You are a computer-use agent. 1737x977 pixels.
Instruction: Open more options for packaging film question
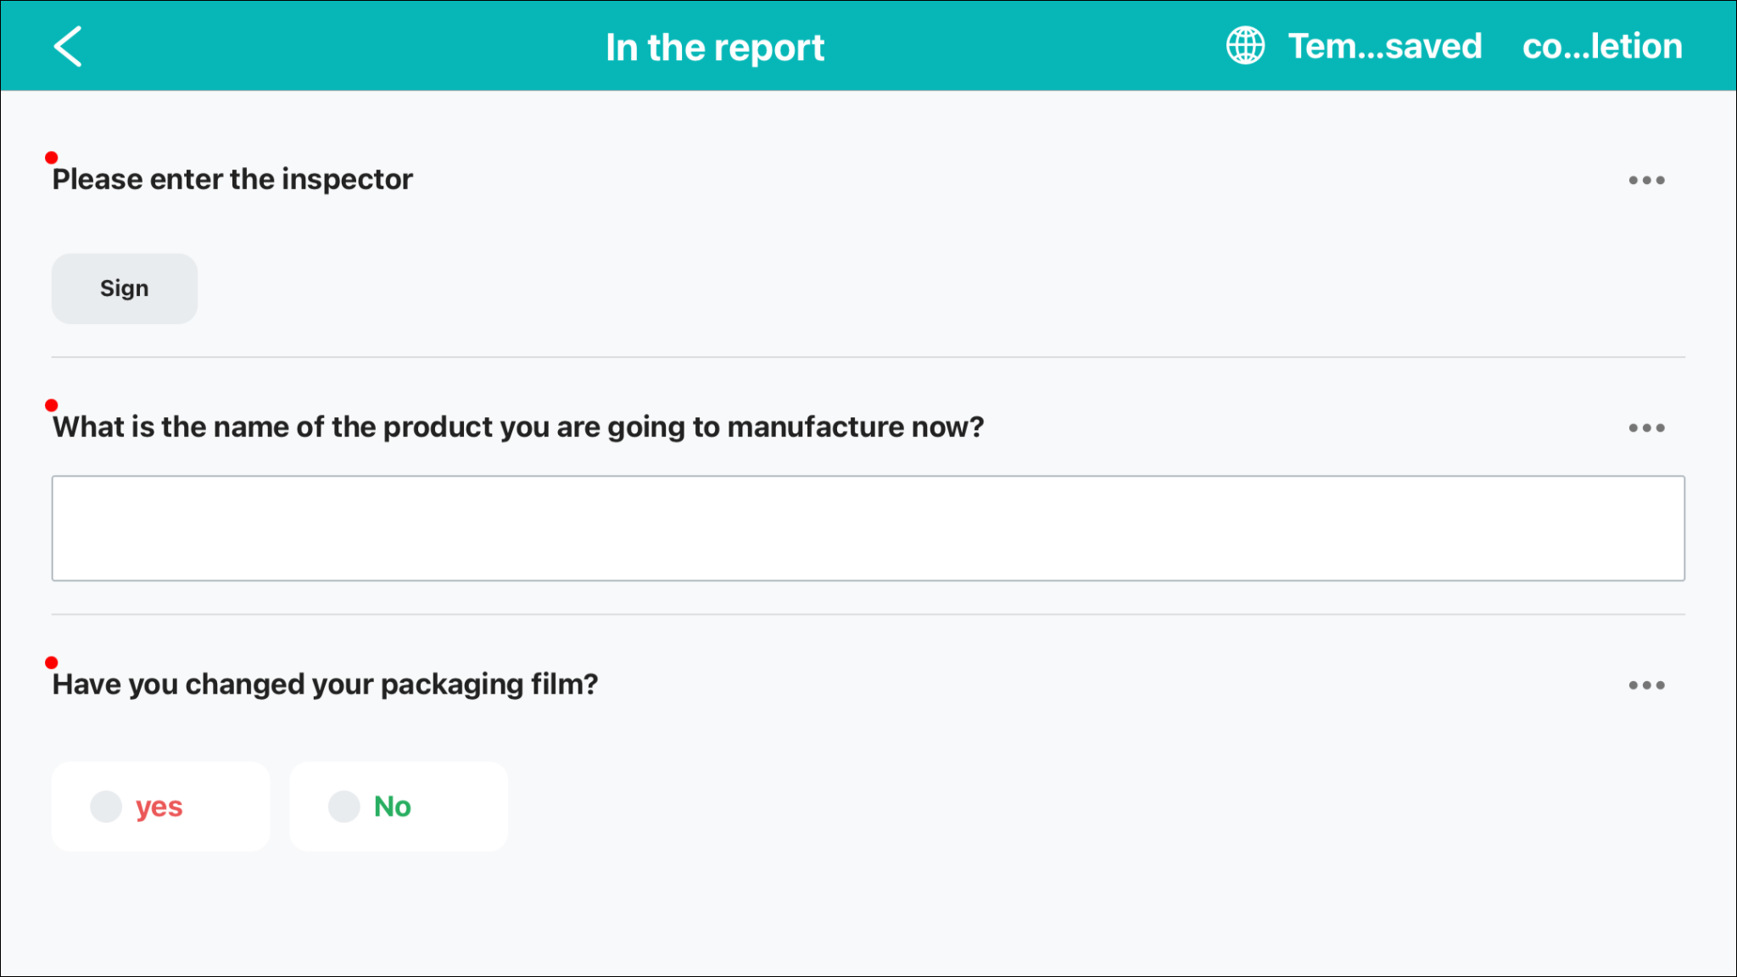[x=1646, y=684]
